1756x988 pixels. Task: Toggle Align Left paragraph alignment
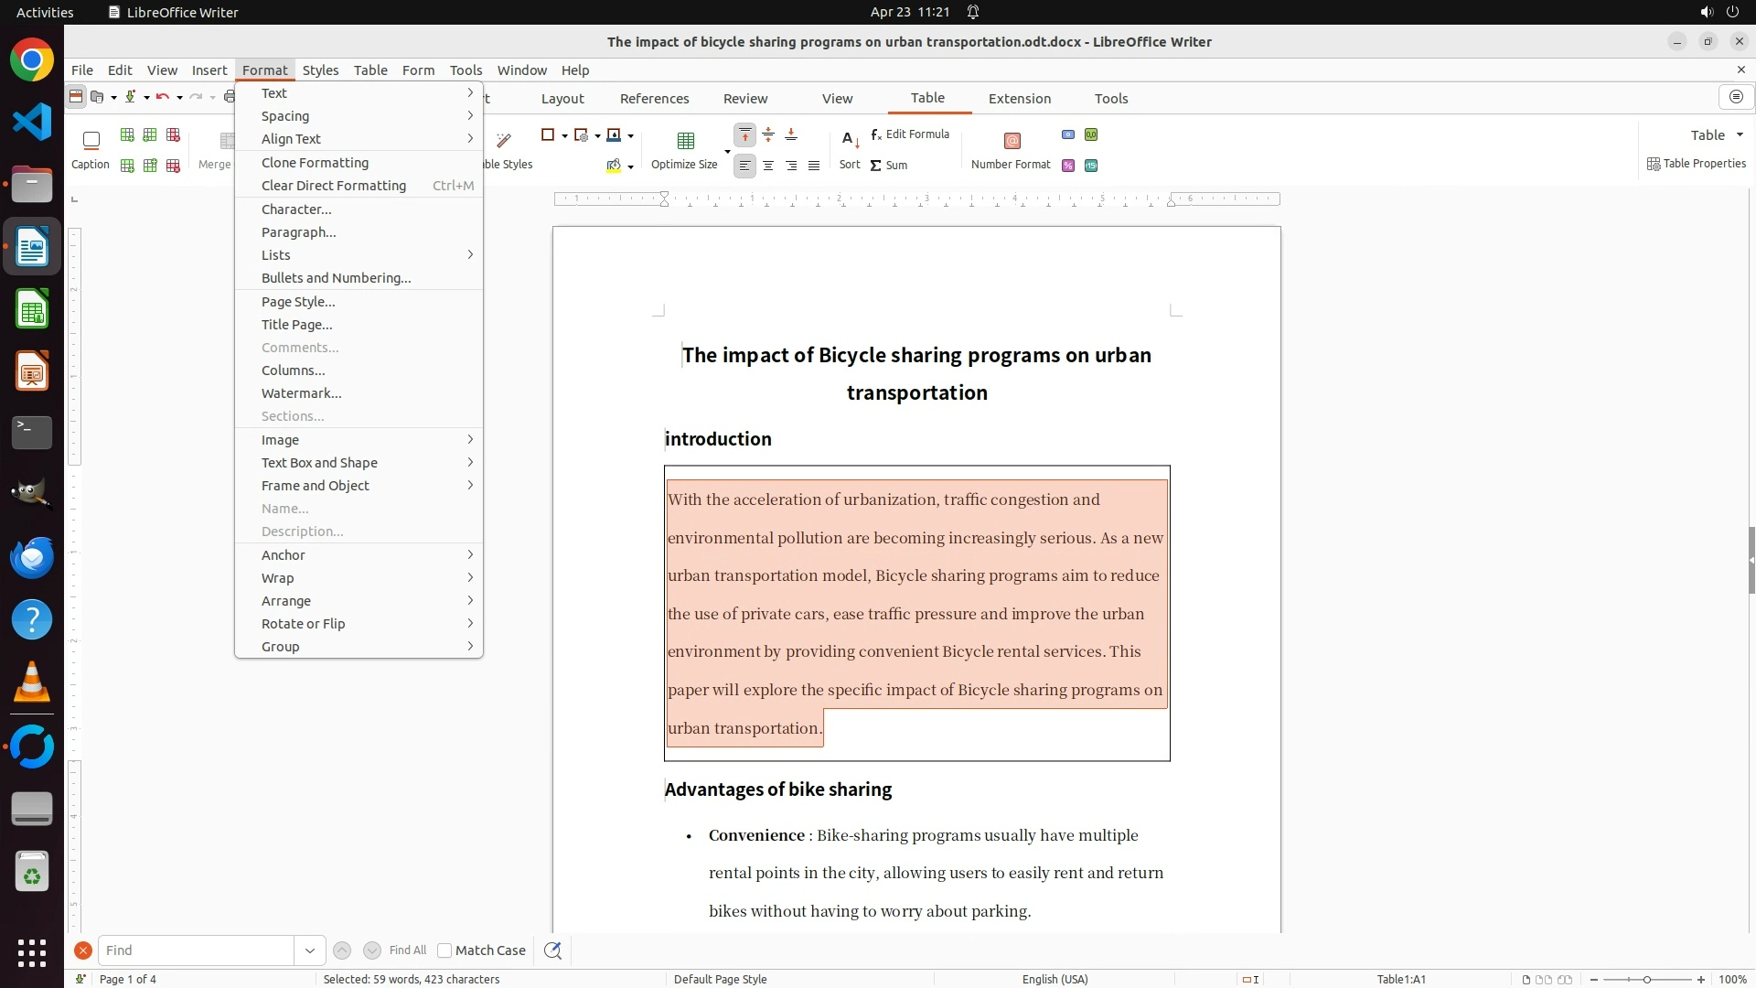(x=745, y=166)
